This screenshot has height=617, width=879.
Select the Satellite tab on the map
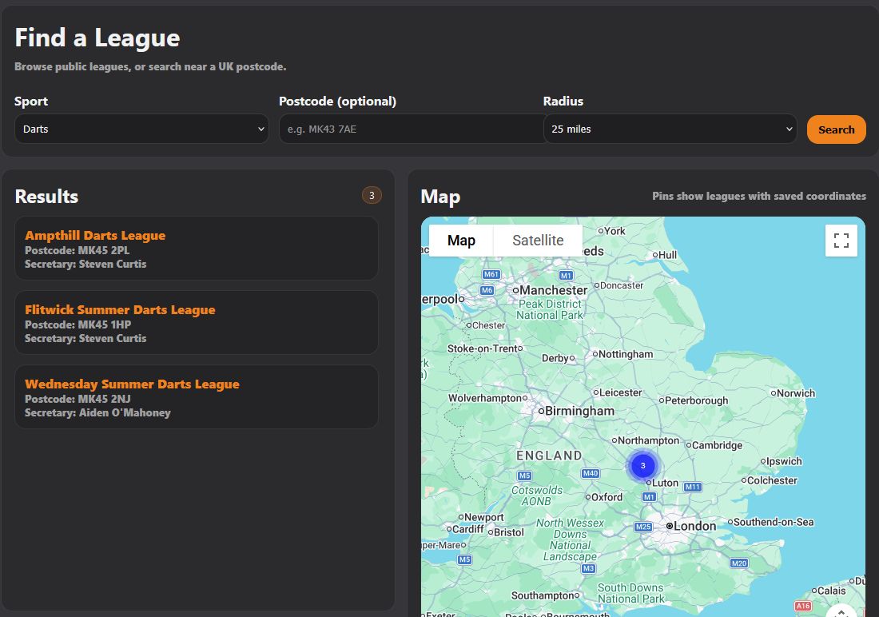click(x=538, y=240)
